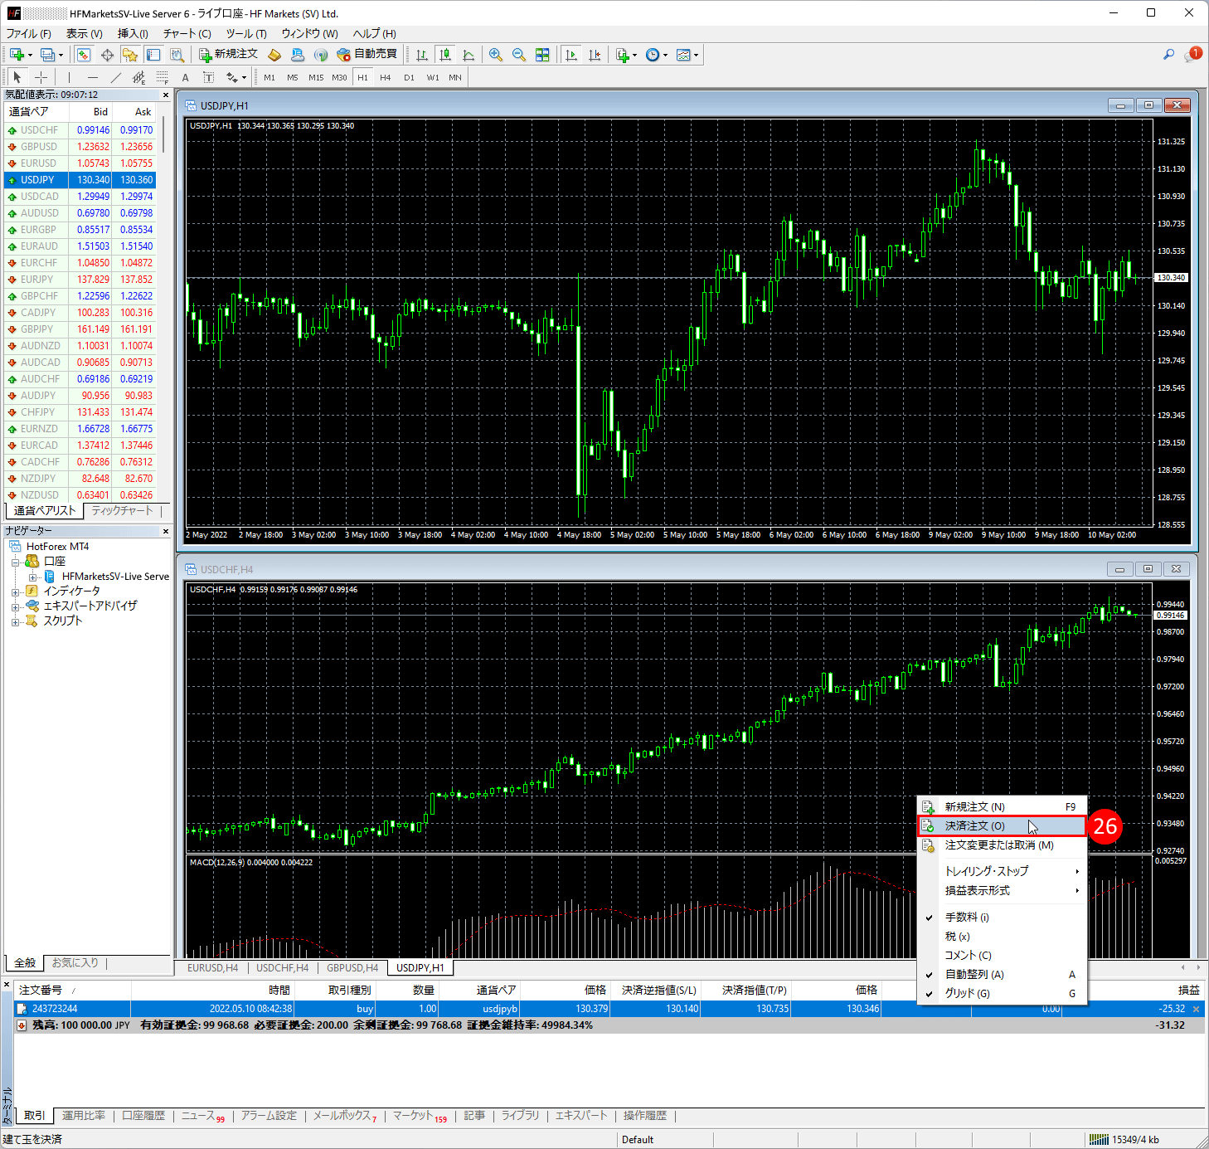
Task: Expand the インディケータ tree node
Action: (15, 592)
